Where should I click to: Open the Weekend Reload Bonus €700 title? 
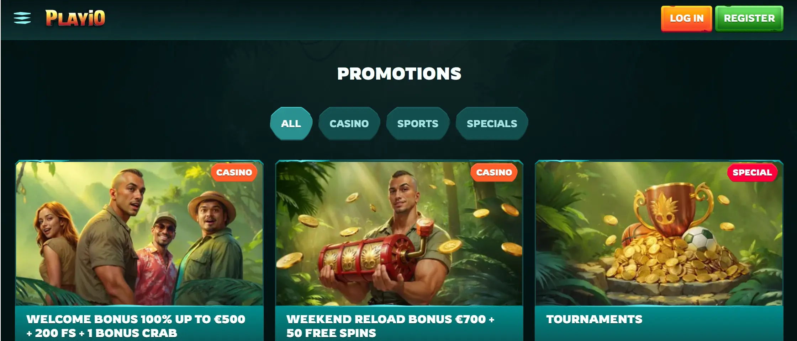pyautogui.click(x=390, y=326)
